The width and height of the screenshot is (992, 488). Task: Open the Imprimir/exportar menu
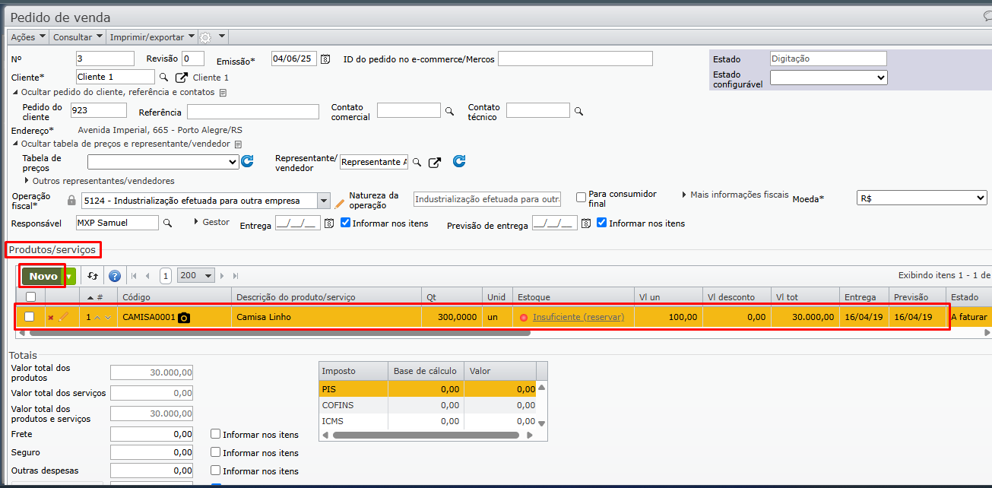point(151,36)
